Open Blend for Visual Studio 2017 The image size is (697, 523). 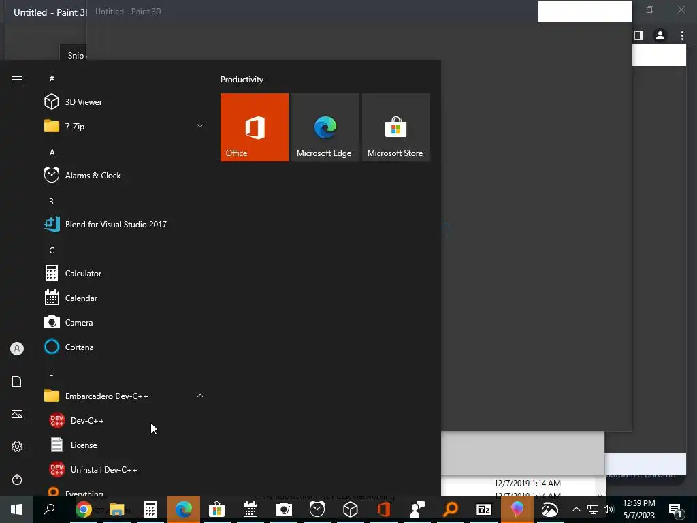click(x=125, y=224)
